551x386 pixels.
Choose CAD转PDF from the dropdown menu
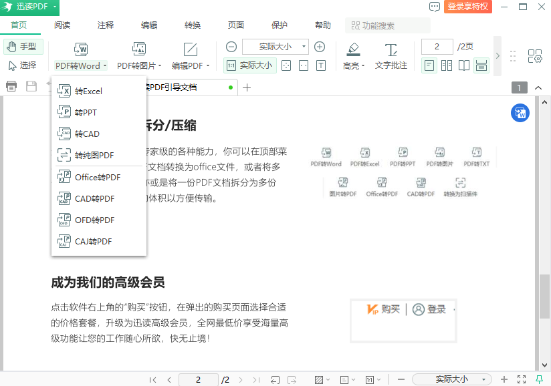(x=99, y=199)
